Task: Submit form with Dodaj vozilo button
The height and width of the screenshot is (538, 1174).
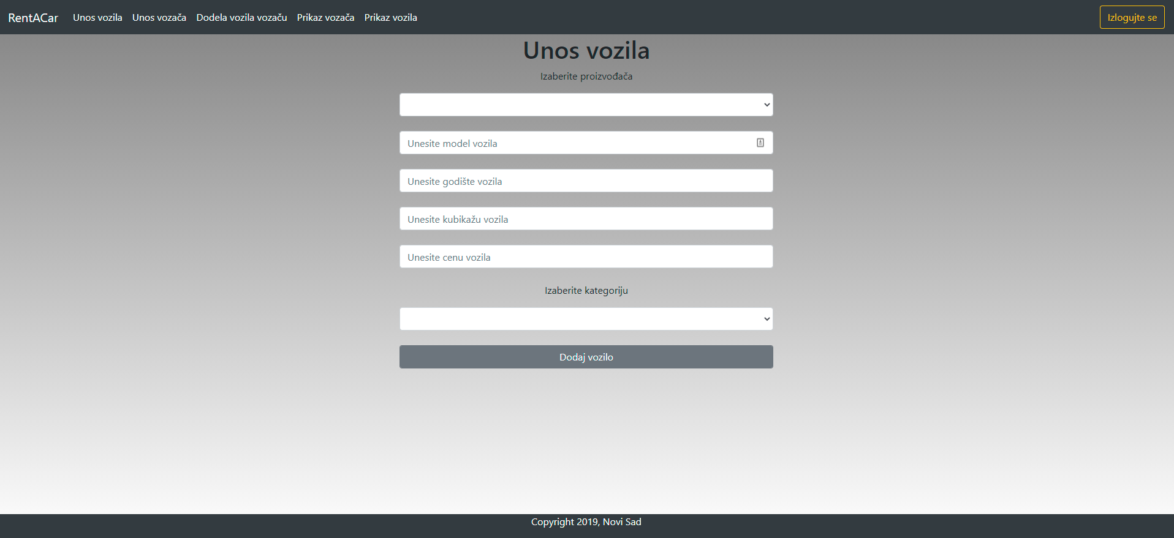Action: point(586,357)
